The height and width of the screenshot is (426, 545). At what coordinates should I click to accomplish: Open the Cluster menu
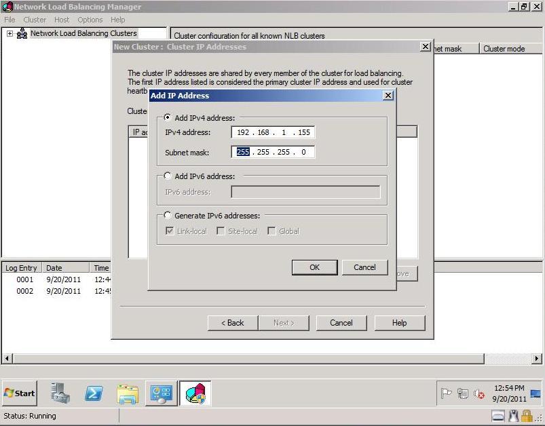(x=35, y=20)
